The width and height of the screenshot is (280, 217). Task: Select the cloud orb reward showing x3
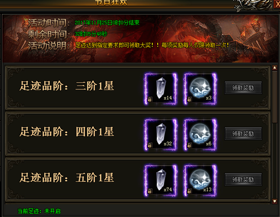coord(200,88)
